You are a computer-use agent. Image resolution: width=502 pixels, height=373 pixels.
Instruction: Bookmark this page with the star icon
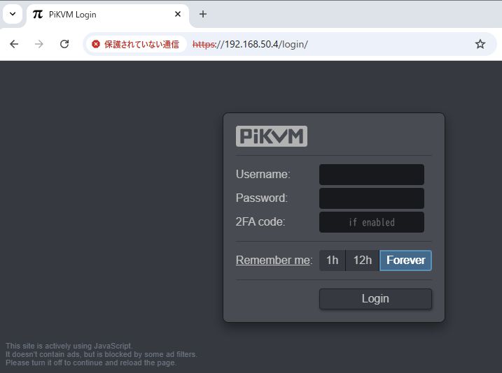[x=480, y=44]
